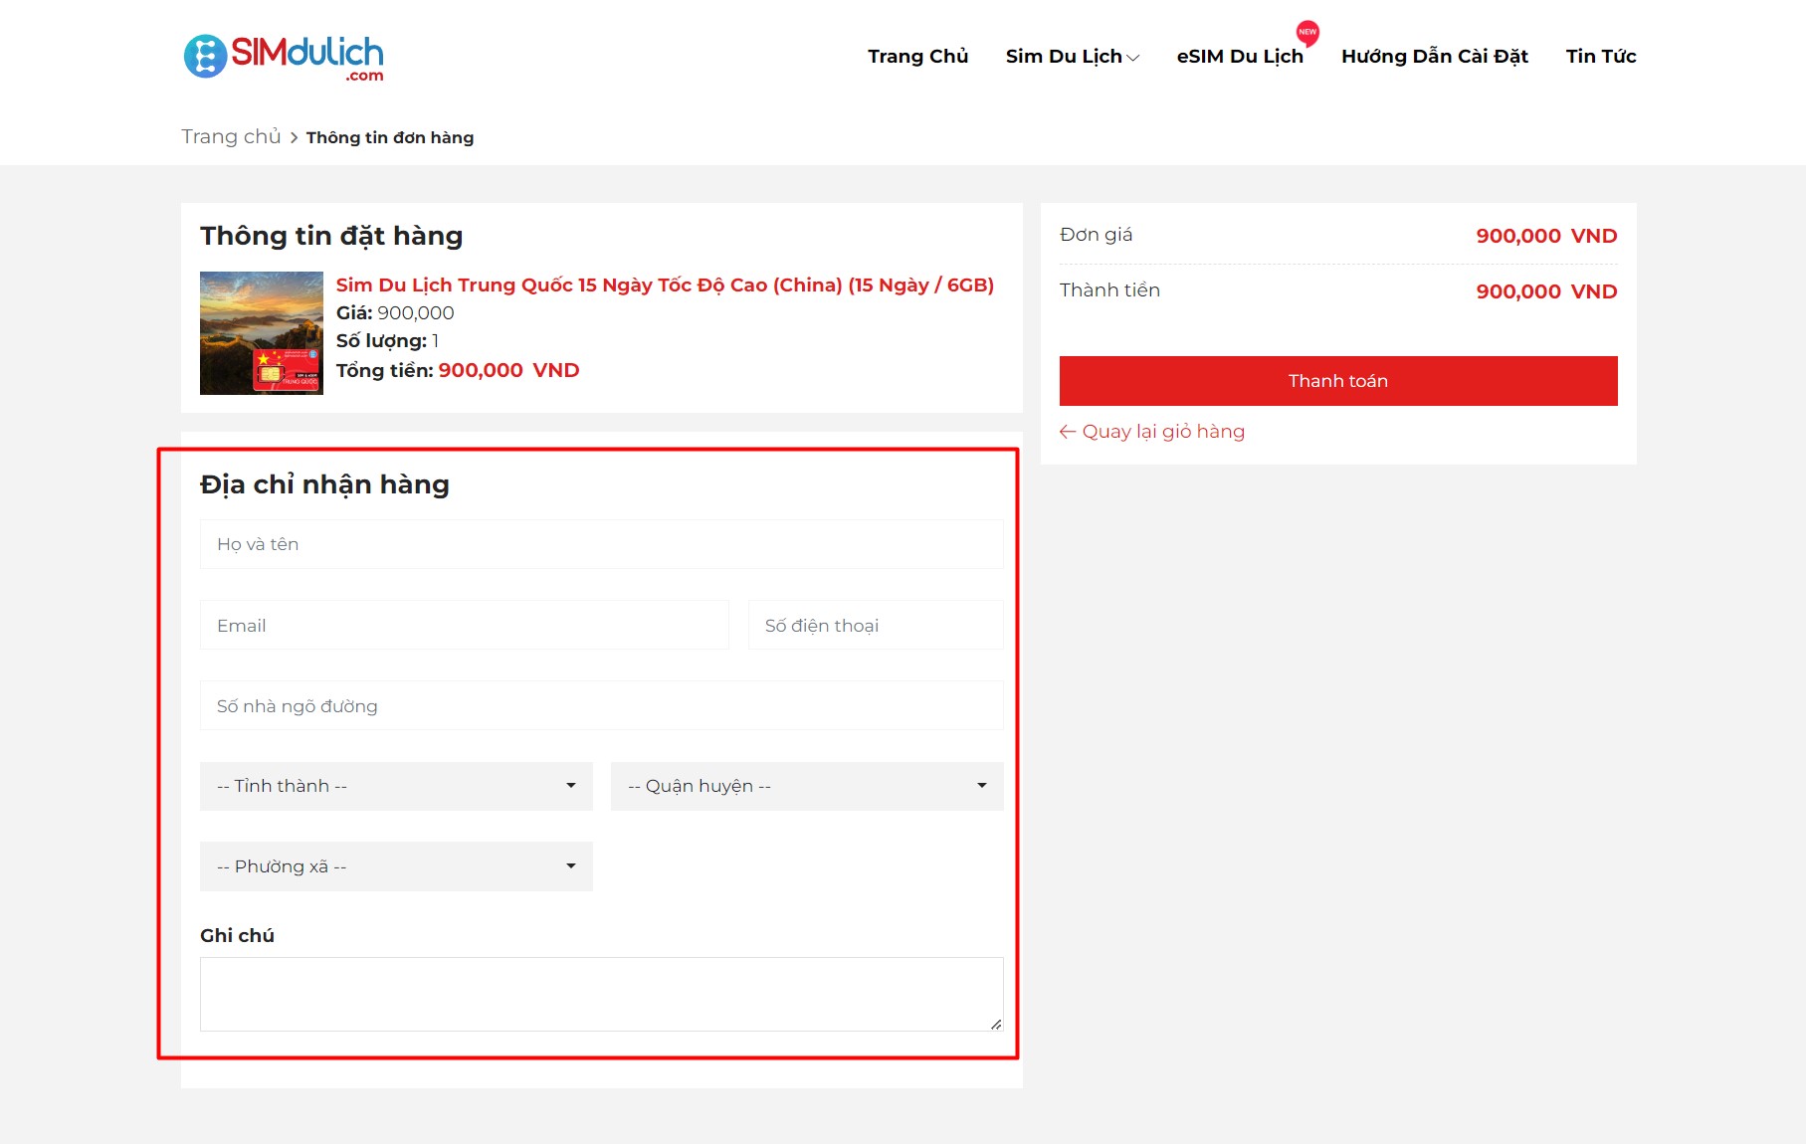Click the eSIM Du Lịch navigation link

click(x=1240, y=56)
